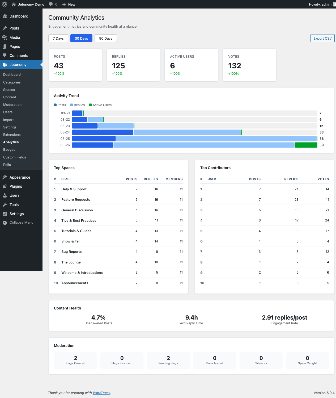Screen dimensions: 336x398
Task: Click the Export CSV button
Action: [322, 38]
